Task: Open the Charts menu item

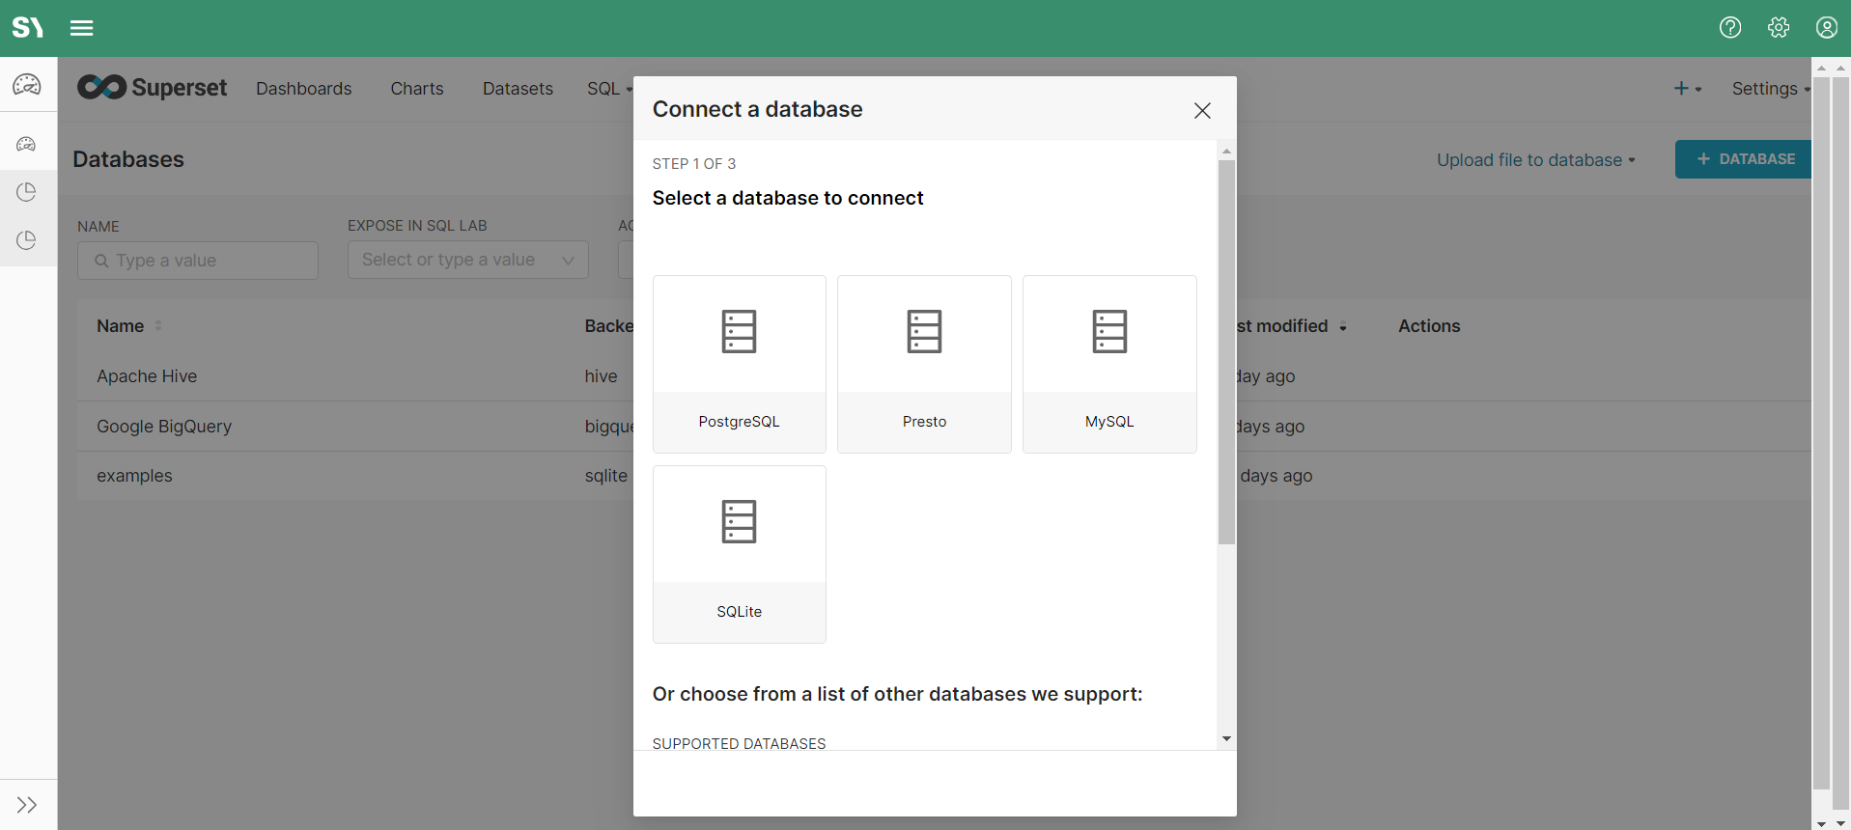Action: [x=417, y=89]
